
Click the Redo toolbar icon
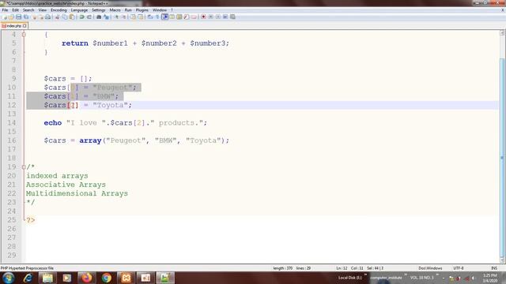(x=89, y=17)
